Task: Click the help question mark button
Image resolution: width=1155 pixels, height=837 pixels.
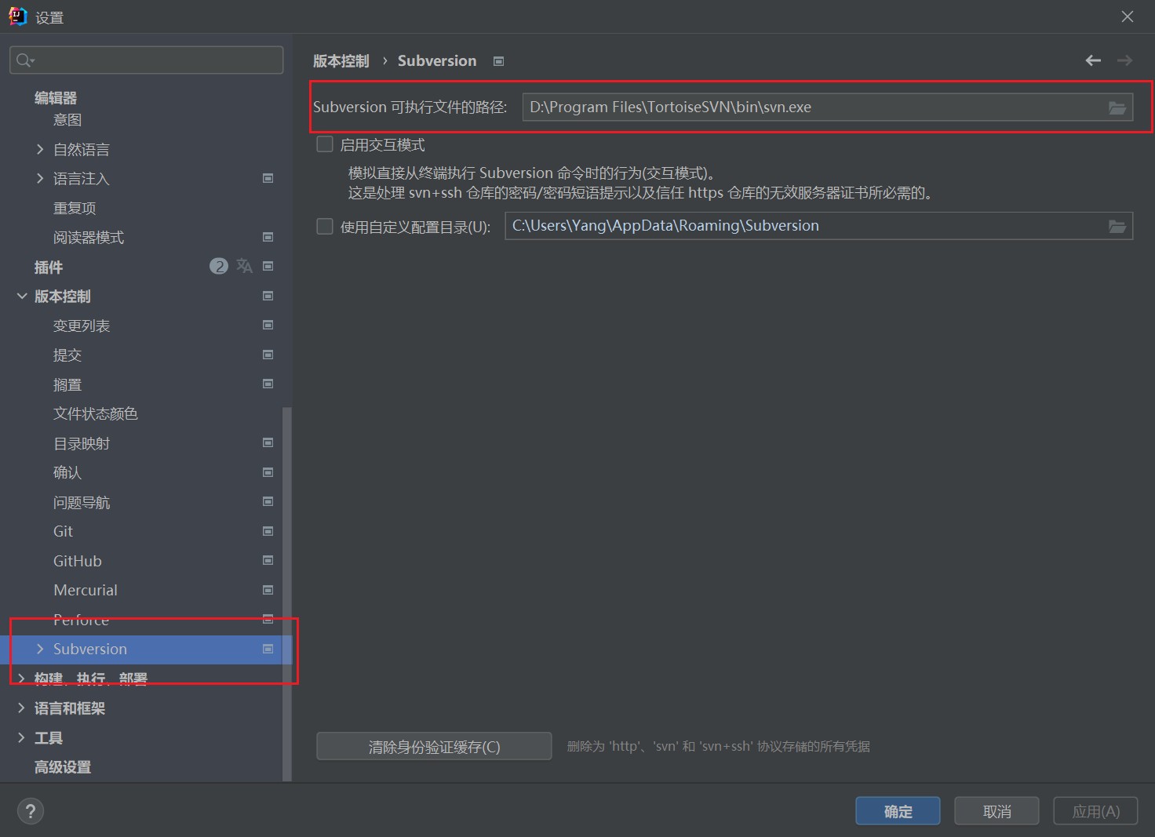Action: point(31,811)
